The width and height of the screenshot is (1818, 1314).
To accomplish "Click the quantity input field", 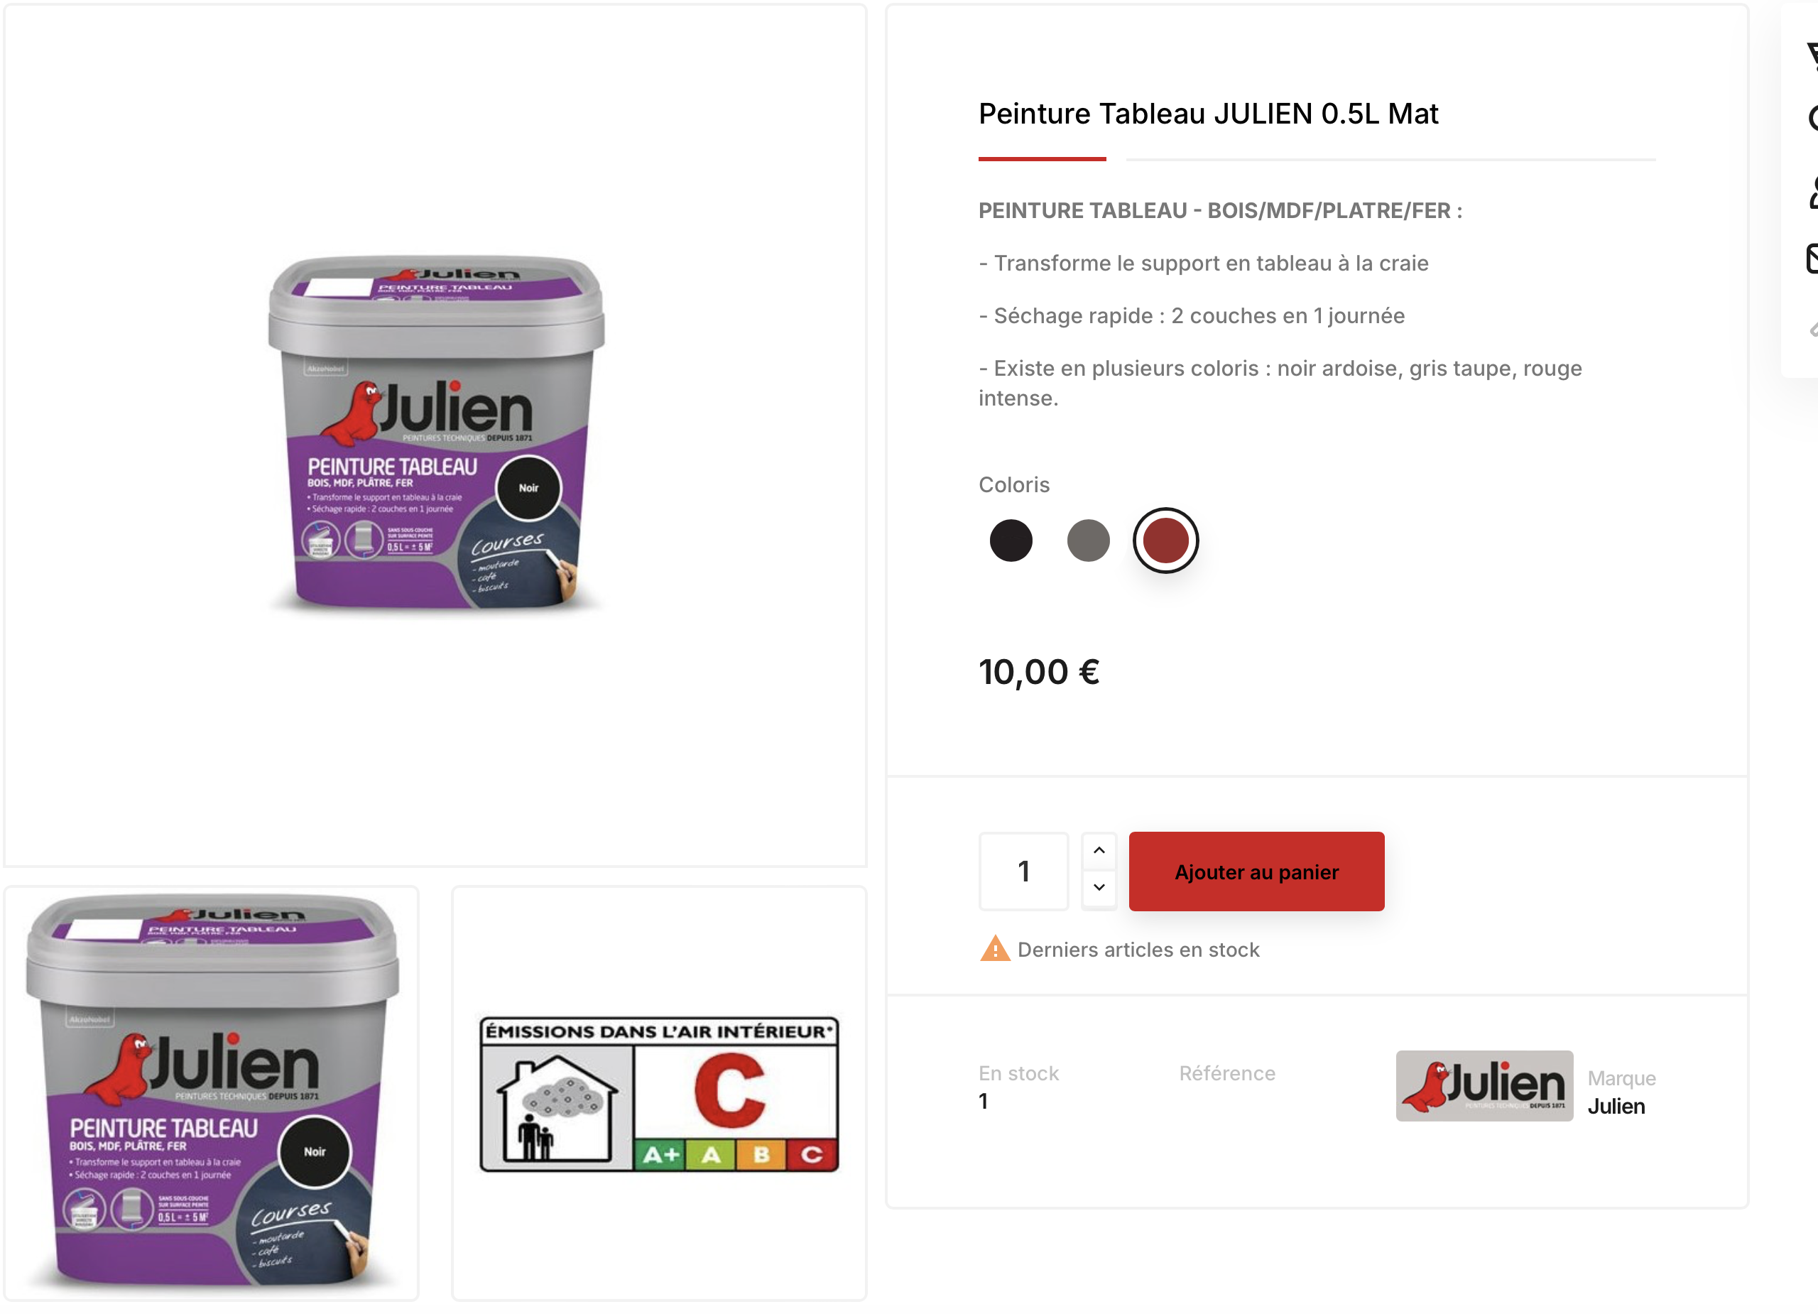I will click(1023, 871).
